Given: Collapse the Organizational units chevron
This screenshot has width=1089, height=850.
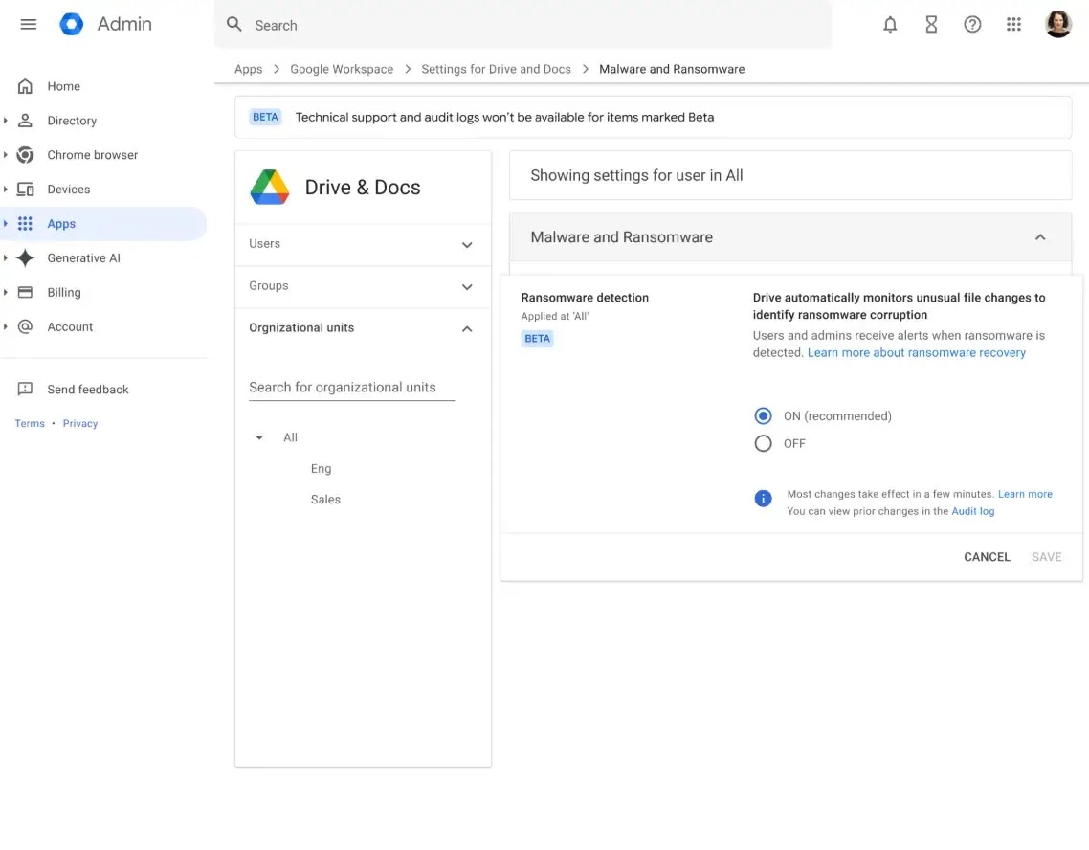Looking at the screenshot, I should [x=467, y=328].
